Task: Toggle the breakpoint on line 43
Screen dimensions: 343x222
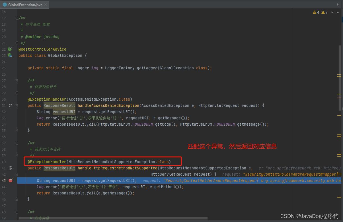Action: (x=11, y=180)
